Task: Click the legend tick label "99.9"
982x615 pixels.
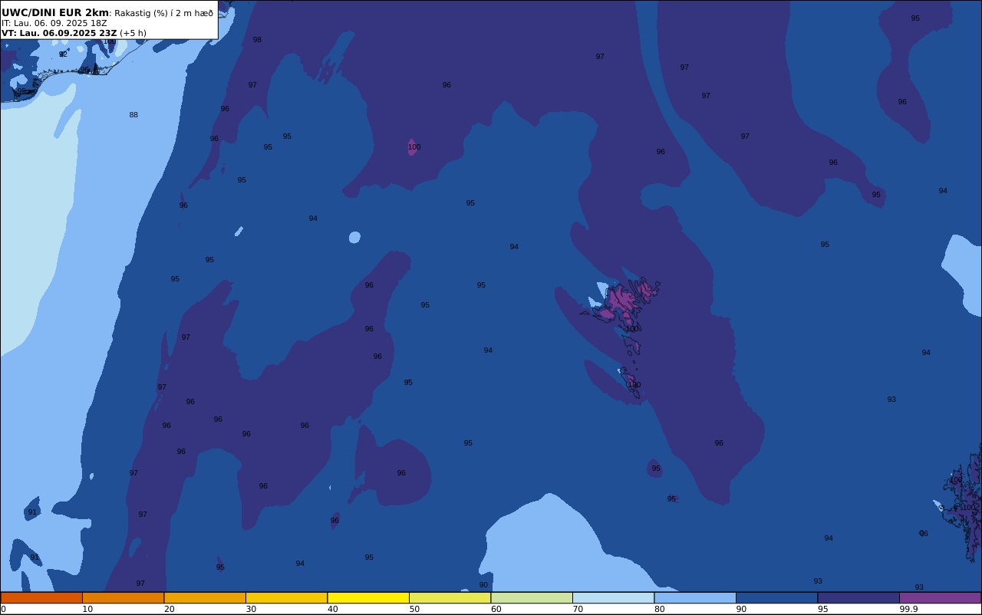Action: pyautogui.click(x=909, y=609)
